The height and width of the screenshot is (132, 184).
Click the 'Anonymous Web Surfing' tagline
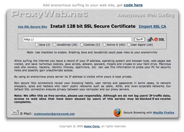click(x=146, y=15)
